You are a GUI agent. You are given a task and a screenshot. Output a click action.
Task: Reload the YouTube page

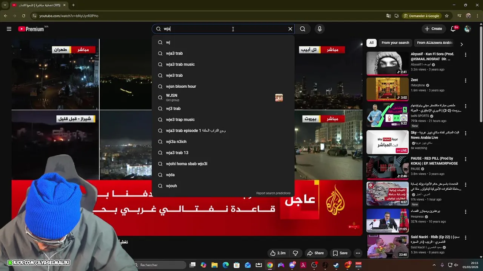click(23, 16)
